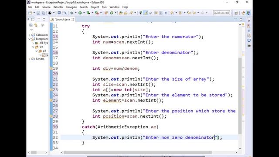This screenshot has height=157, width=279.
Task: Expand the Calculator project node
Action: (x=30, y=35)
